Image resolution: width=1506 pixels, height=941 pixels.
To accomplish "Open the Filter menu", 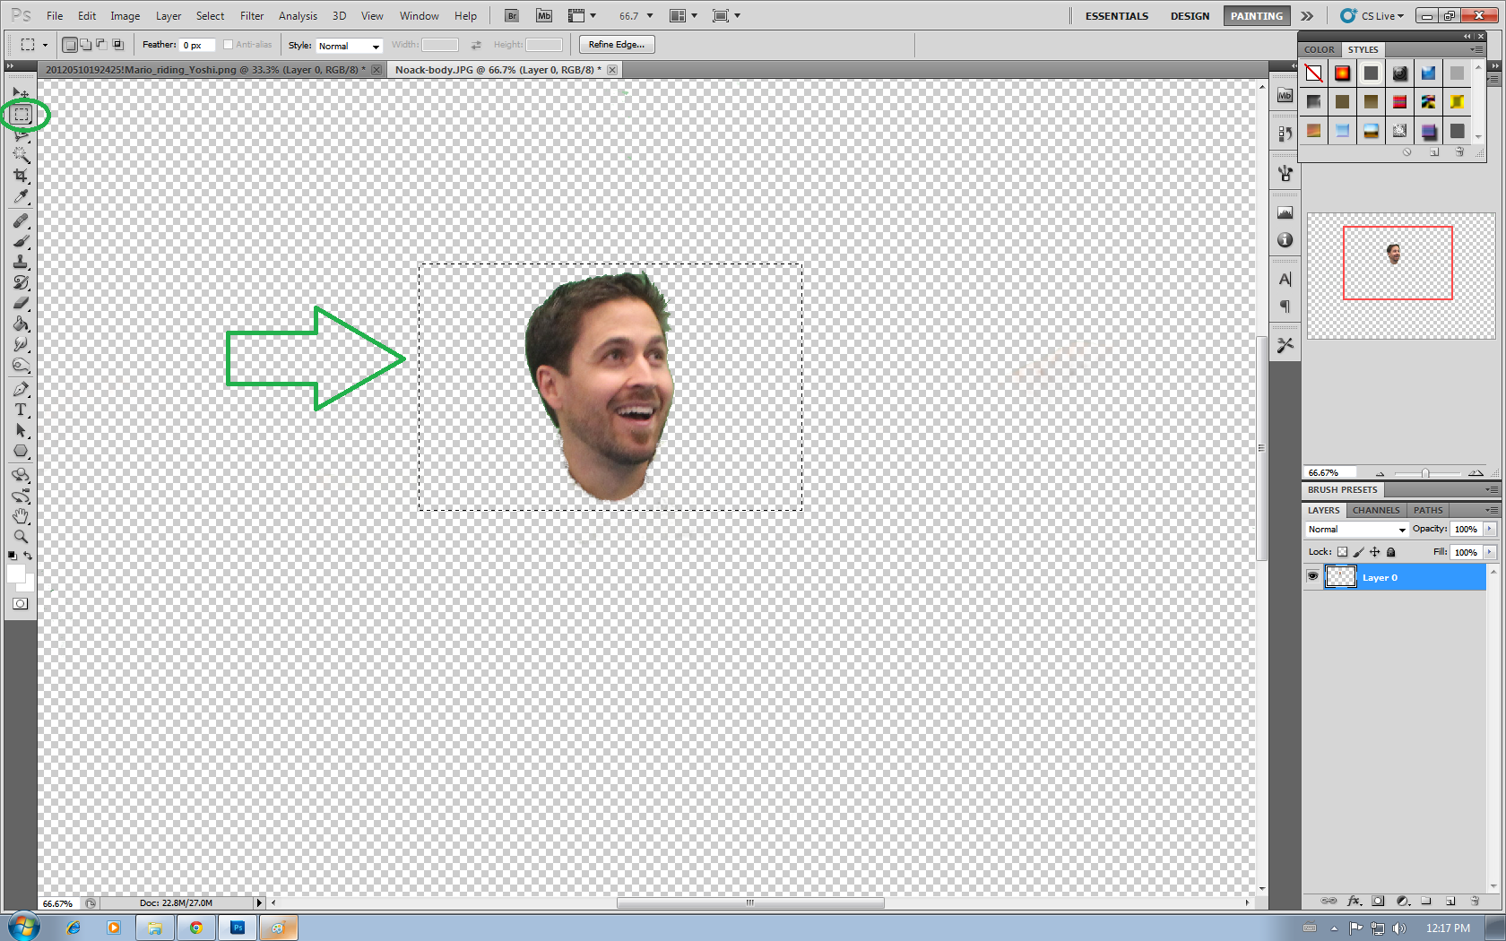I will click(251, 15).
